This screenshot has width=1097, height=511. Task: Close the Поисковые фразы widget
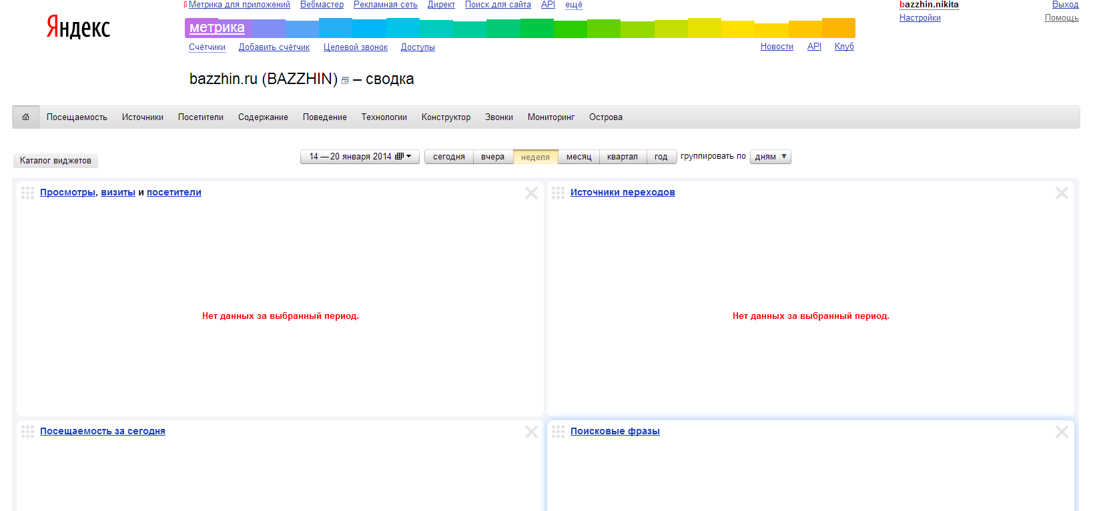click(x=1062, y=432)
